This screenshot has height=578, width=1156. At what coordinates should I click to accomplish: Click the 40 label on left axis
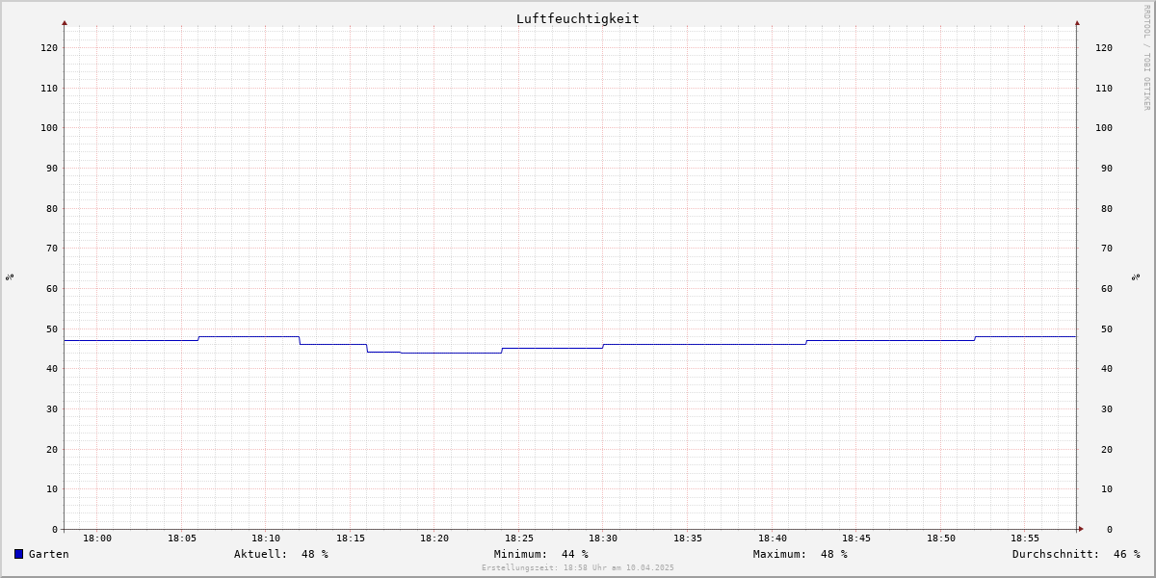(x=52, y=369)
